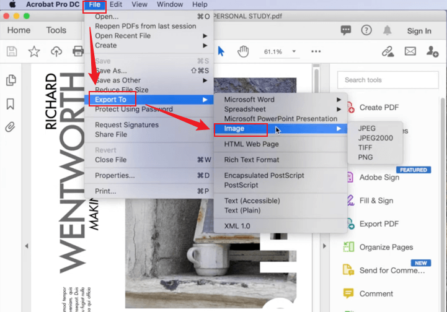Click the Fill & Sign pen icon
The height and width of the screenshot is (312, 447).
[x=350, y=201]
